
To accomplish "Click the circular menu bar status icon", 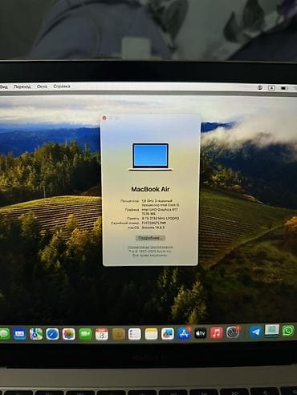I will [260, 87].
